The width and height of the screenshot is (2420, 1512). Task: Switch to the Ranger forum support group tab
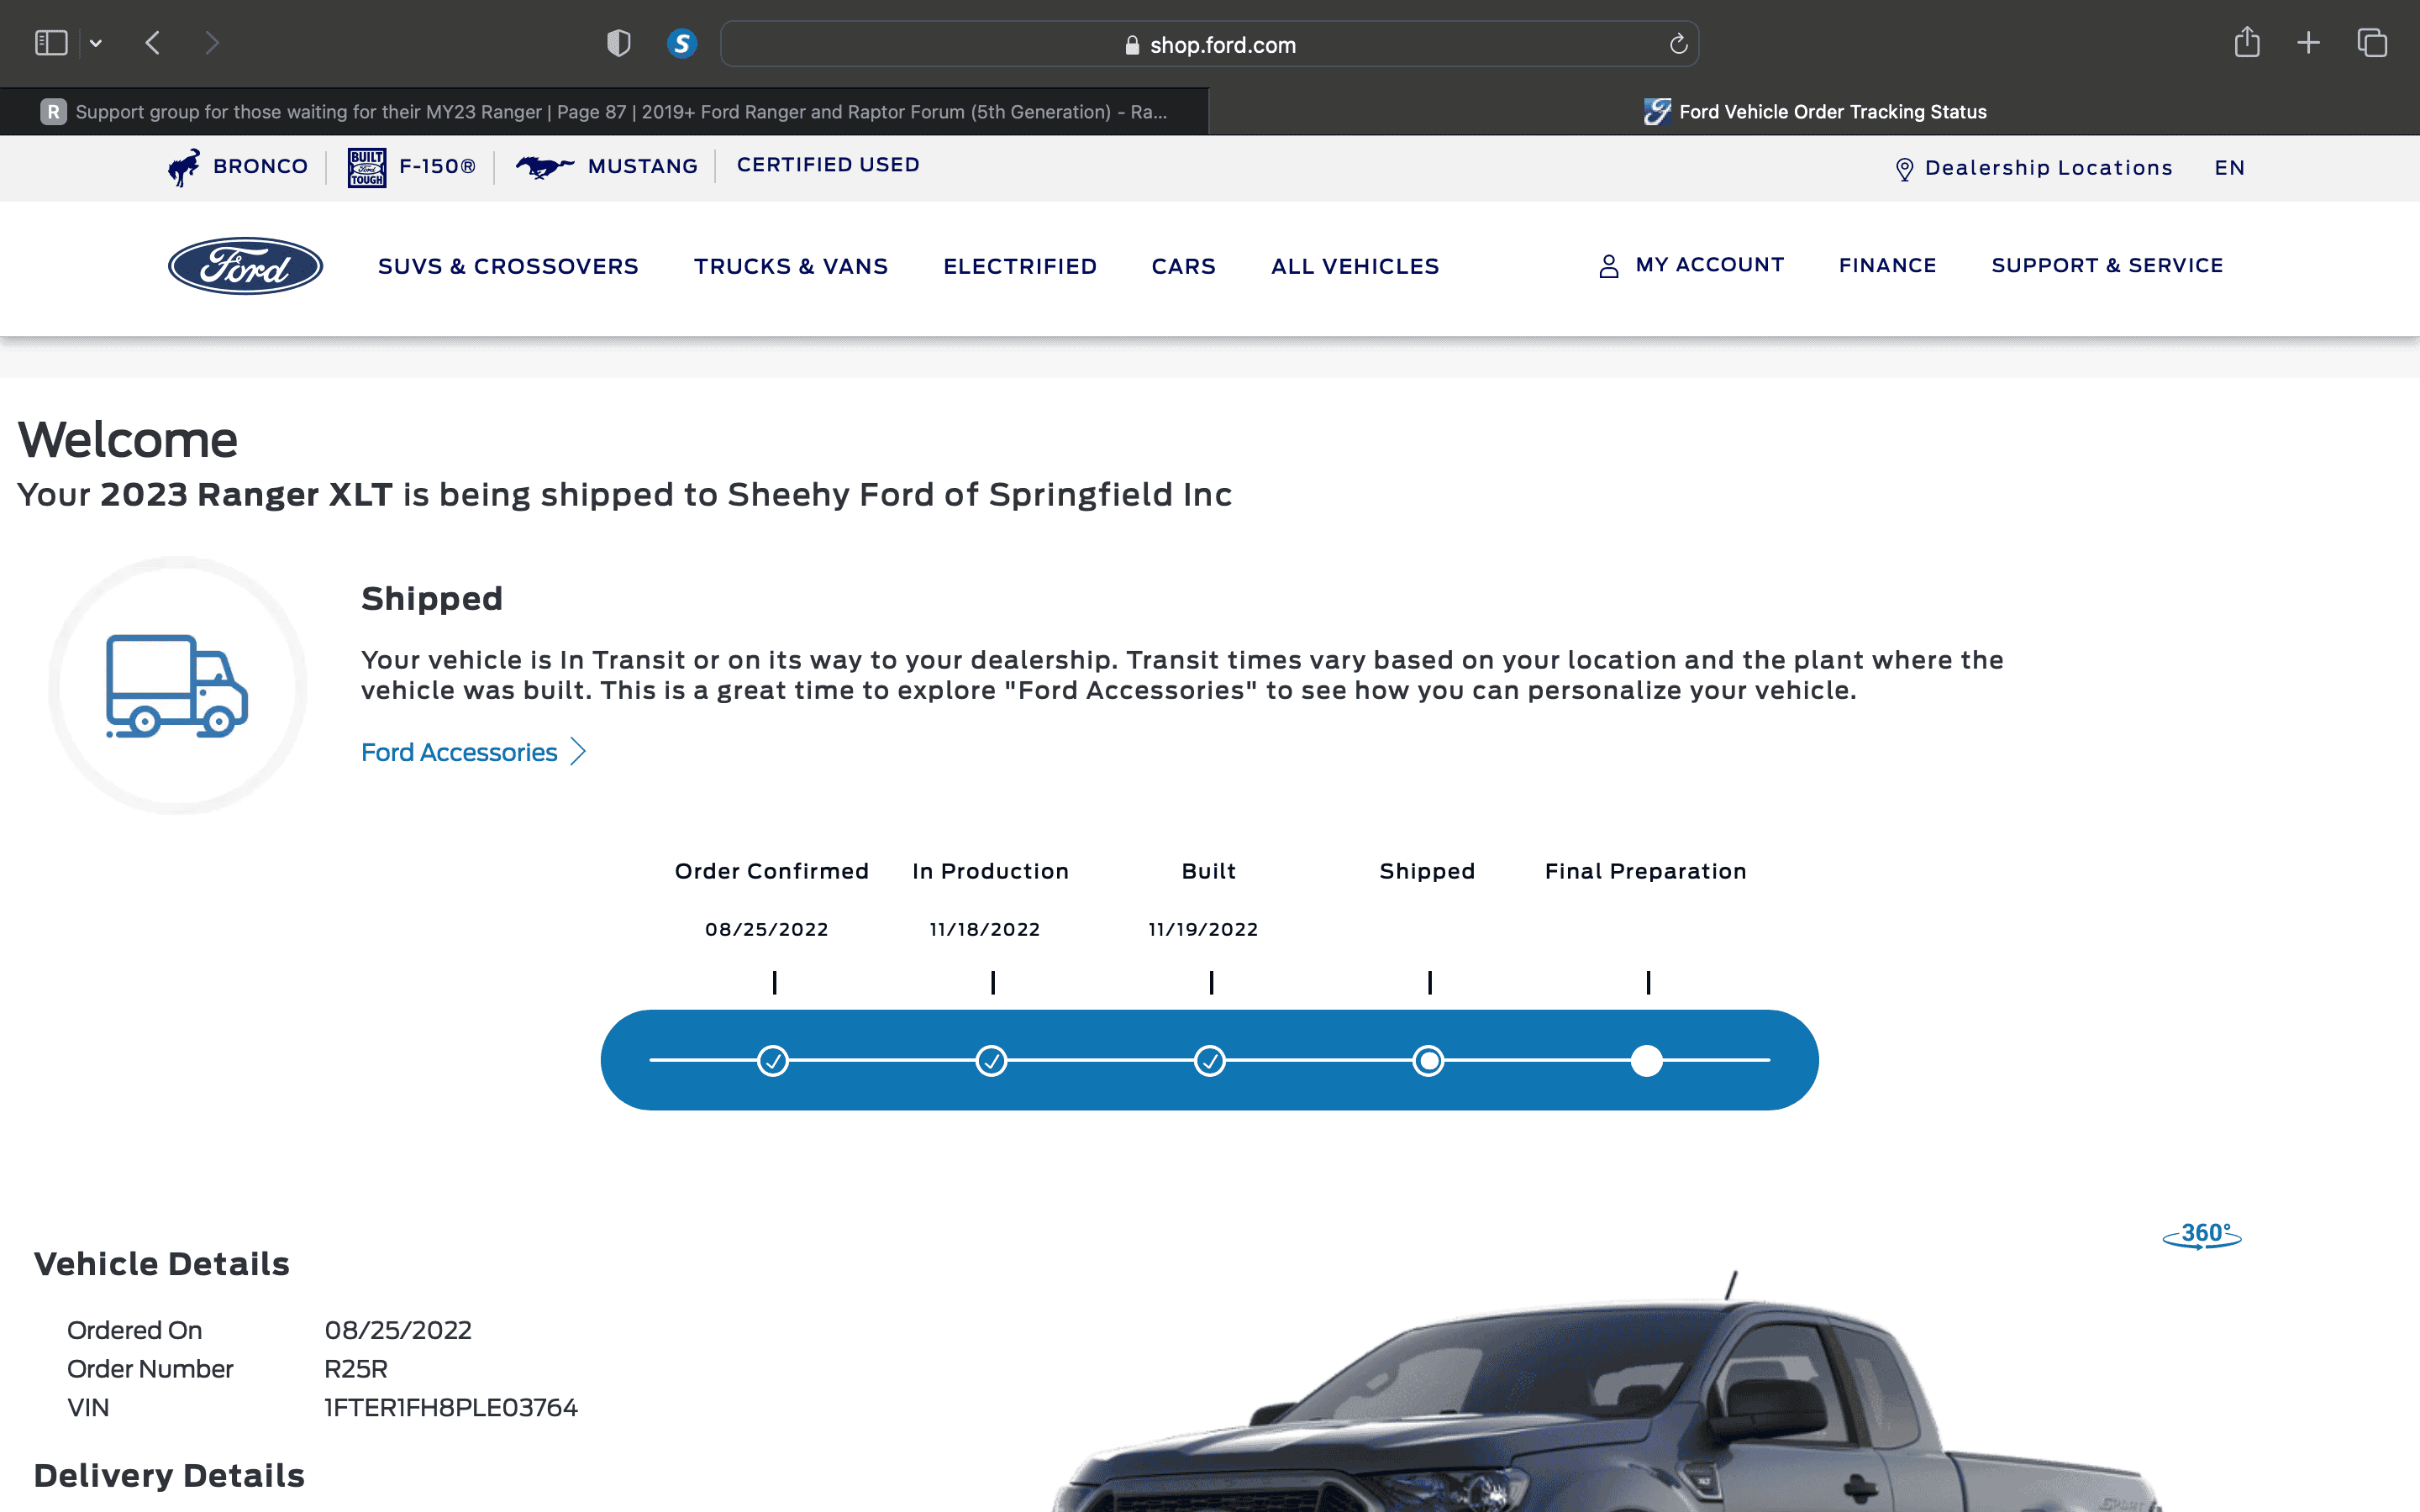604,112
